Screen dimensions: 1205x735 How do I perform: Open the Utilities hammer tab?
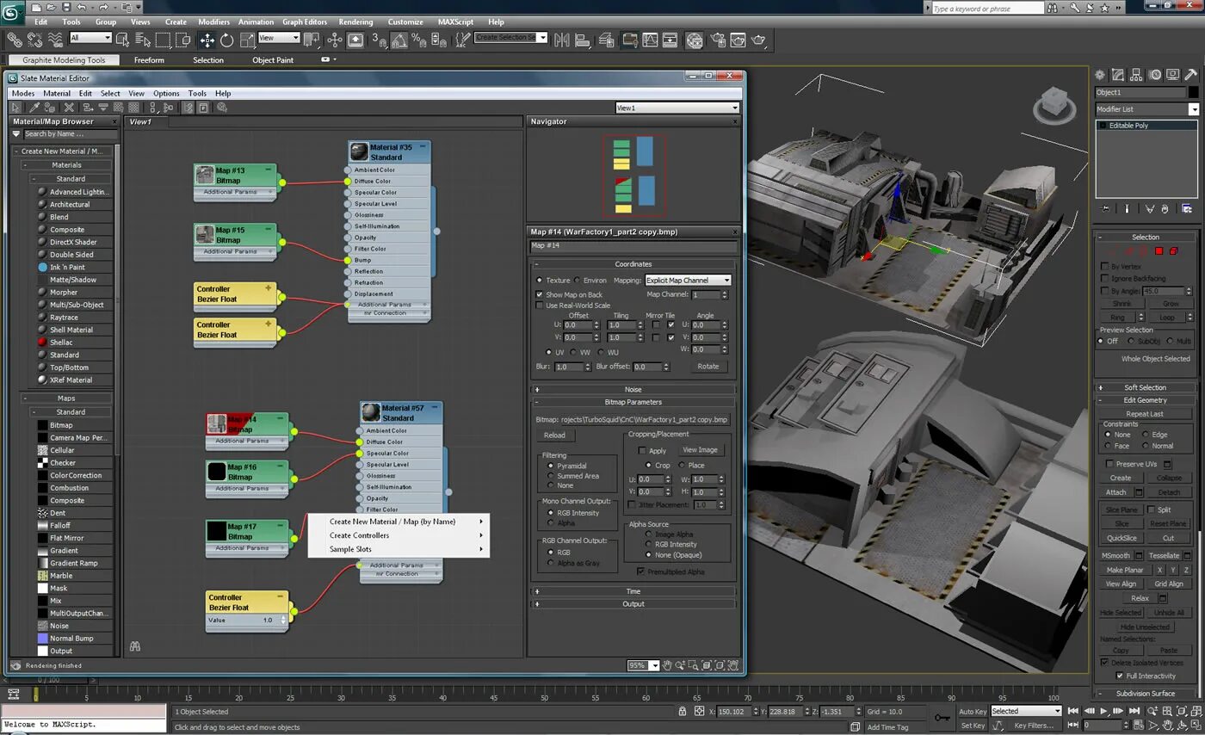1190,75
